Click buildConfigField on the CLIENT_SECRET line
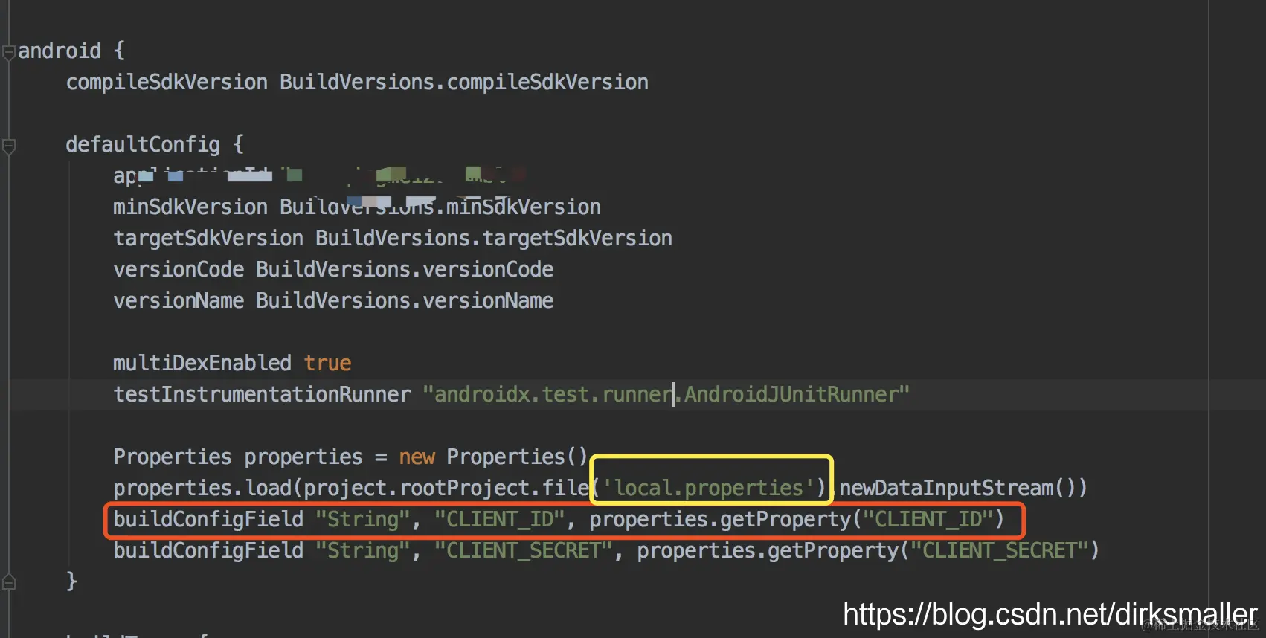Image resolution: width=1266 pixels, height=638 pixels. [x=208, y=550]
